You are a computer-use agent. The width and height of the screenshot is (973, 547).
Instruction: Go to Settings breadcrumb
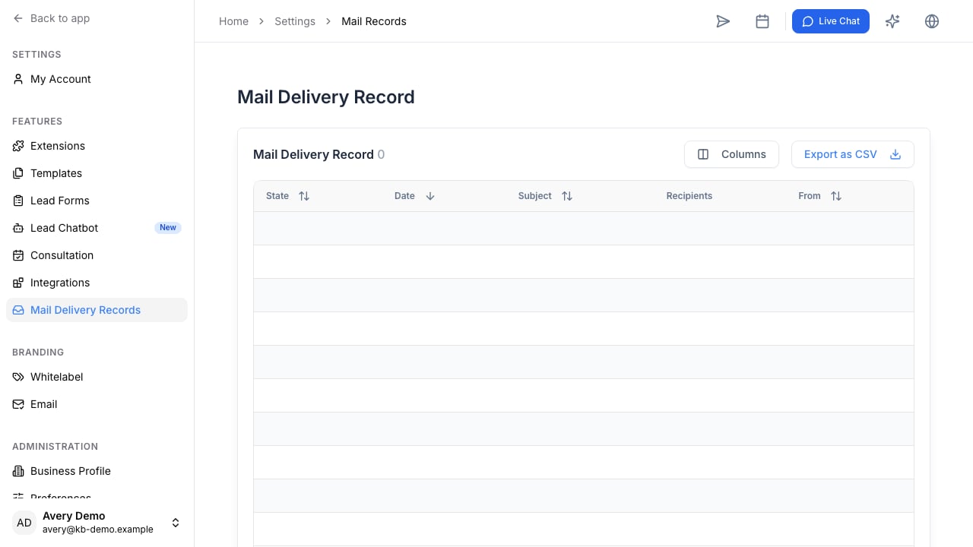click(295, 21)
